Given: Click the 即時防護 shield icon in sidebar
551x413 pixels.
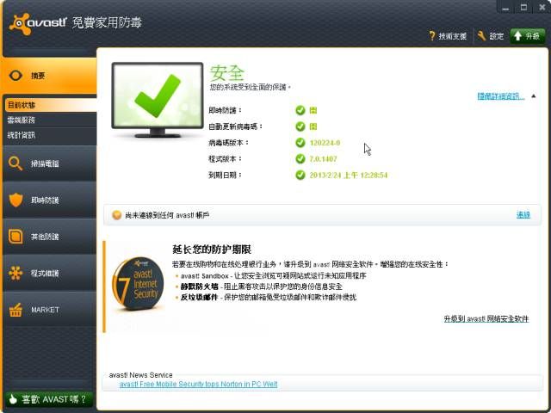Looking at the screenshot, I should (x=15, y=200).
